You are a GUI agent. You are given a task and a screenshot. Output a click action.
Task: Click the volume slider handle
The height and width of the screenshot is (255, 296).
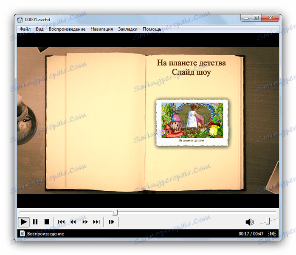269,221
